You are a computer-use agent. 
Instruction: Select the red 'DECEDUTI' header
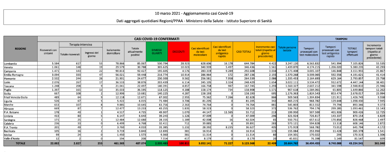[x=178, y=51]
